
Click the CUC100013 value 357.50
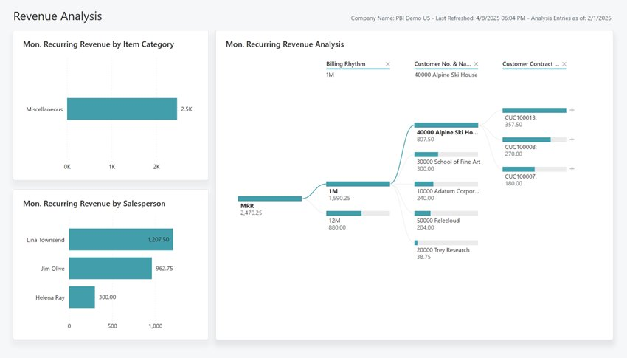point(513,125)
